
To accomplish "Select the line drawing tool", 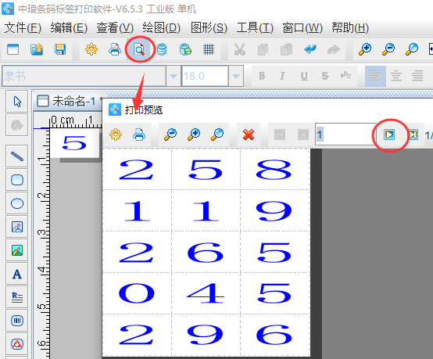I will (x=17, y=156).
